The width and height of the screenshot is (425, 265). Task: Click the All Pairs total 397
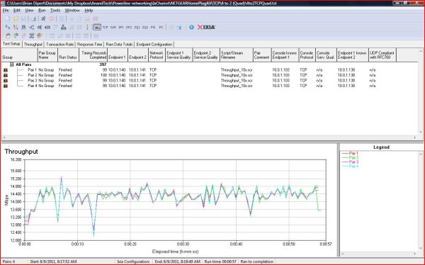(x=103, y=64)
